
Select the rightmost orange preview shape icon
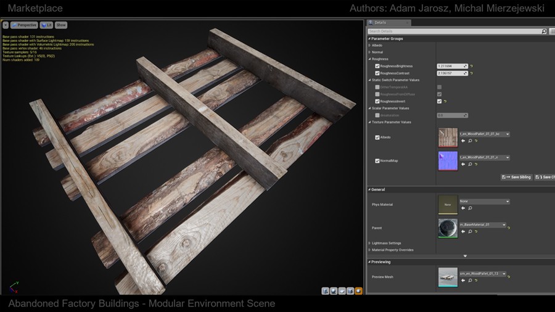[x=358, y=290]
